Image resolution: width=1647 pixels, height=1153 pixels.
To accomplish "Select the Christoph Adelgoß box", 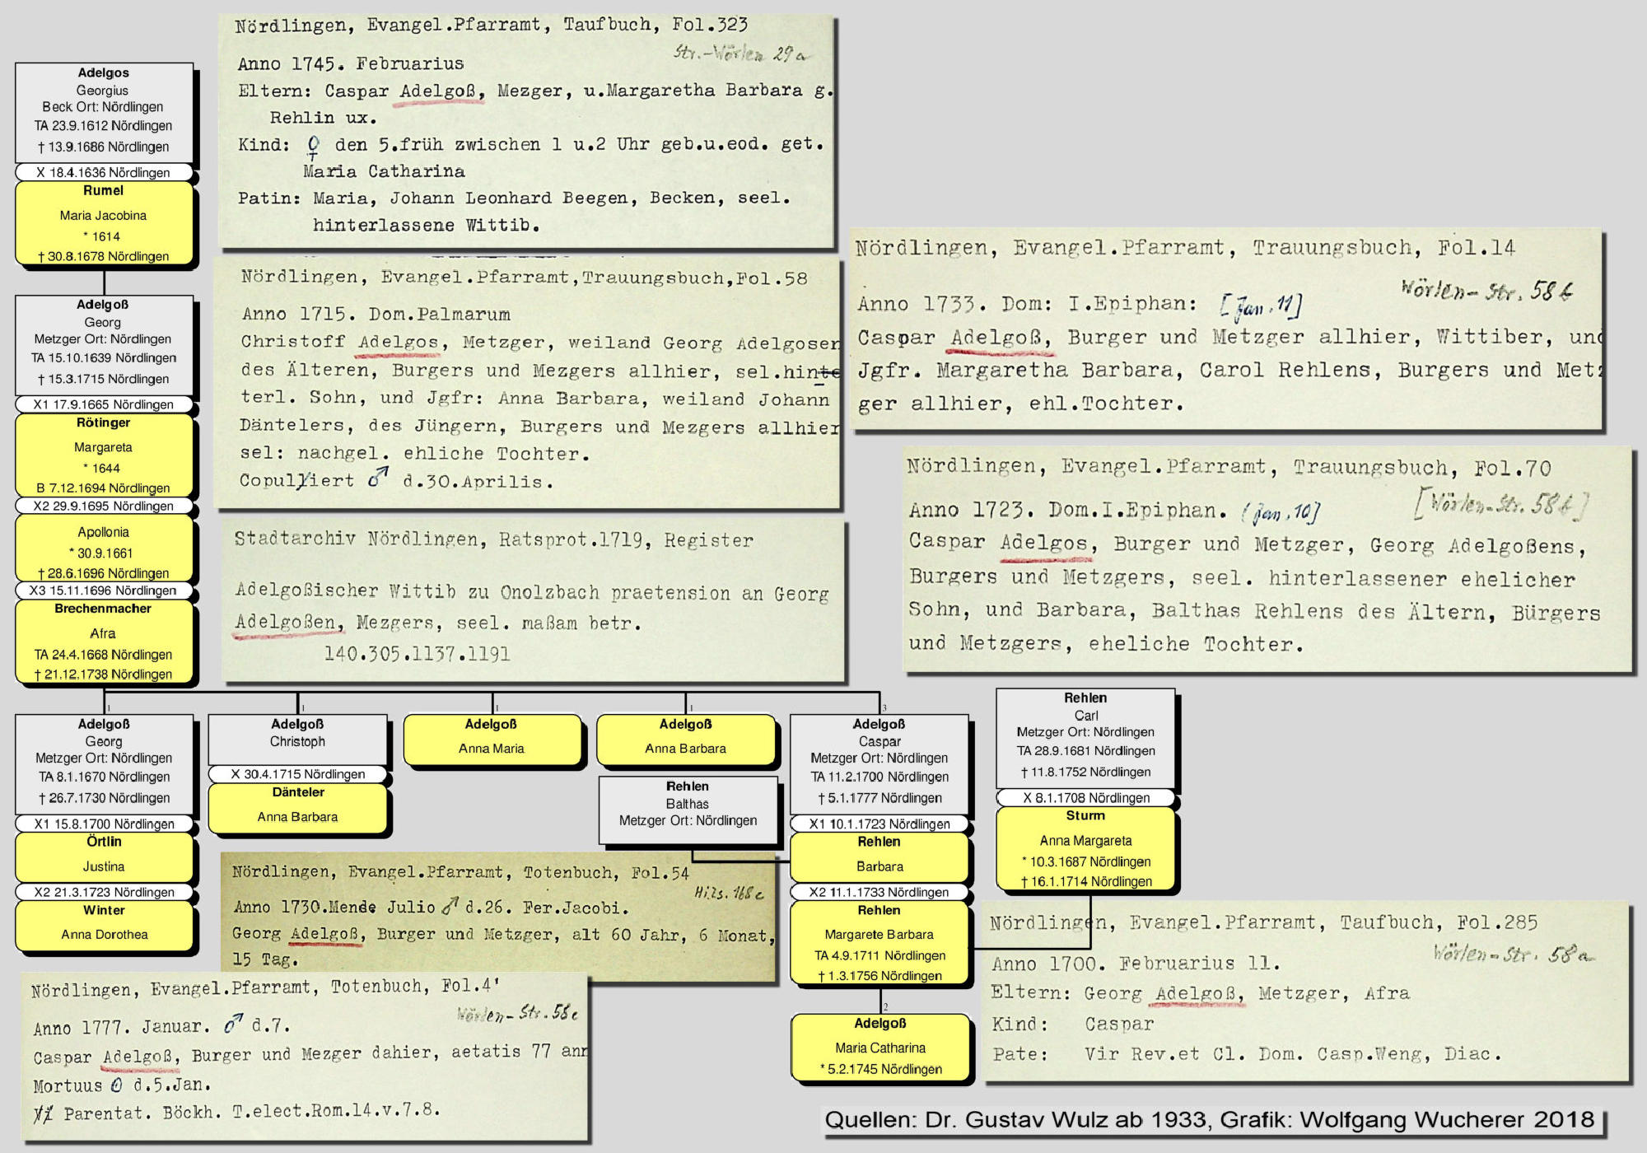I will coord(297,738).
